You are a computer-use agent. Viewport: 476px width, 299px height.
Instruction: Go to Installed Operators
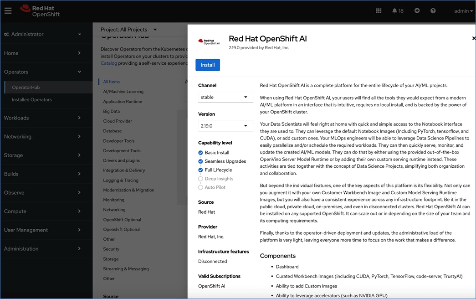(31, 100)
